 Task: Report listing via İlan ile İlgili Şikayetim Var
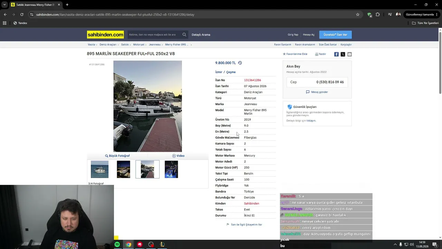point(244,225)
